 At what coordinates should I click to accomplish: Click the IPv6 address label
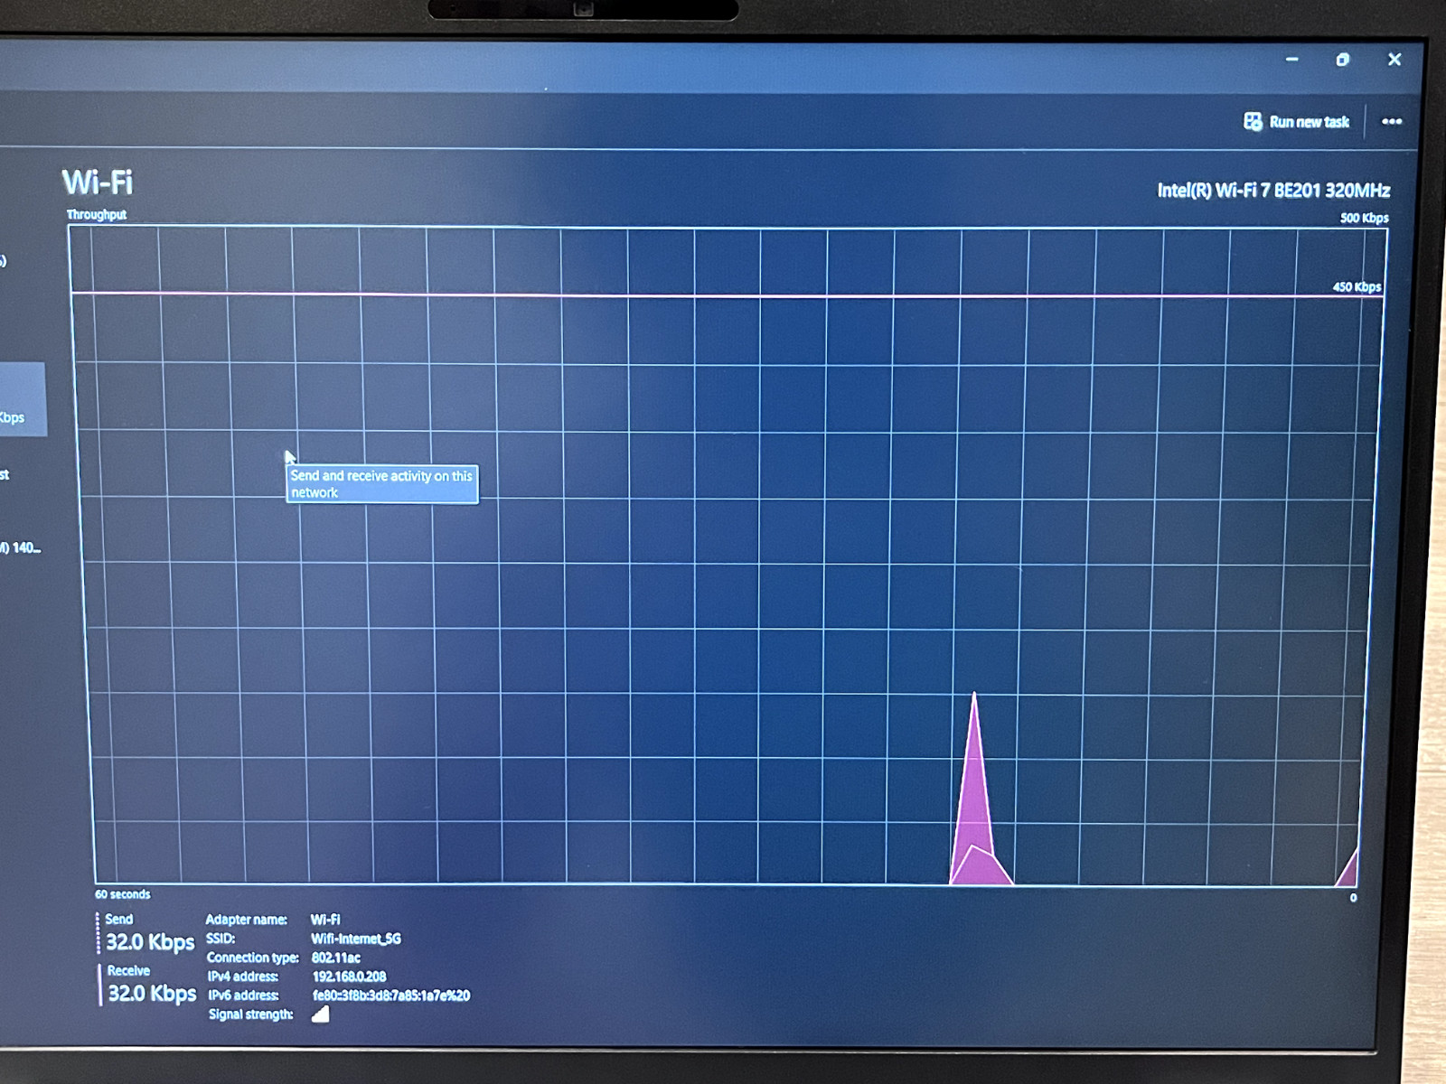point(244,995)
